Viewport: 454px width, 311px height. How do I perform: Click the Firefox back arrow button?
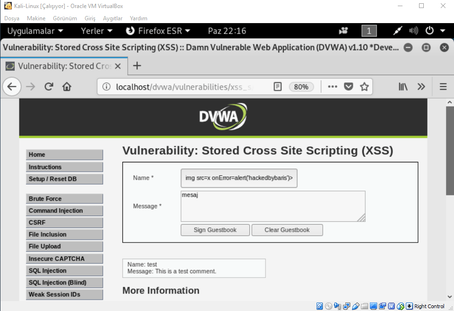(12, 86)
